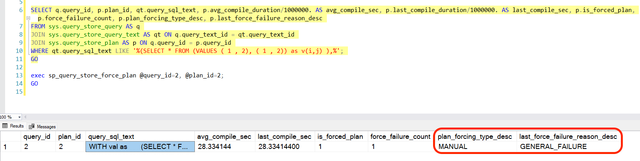Image resolution: width=640 pixels, height=161 pixels.
Task: Click the MANUAL result cell
Action: click(x=453, y=147)
